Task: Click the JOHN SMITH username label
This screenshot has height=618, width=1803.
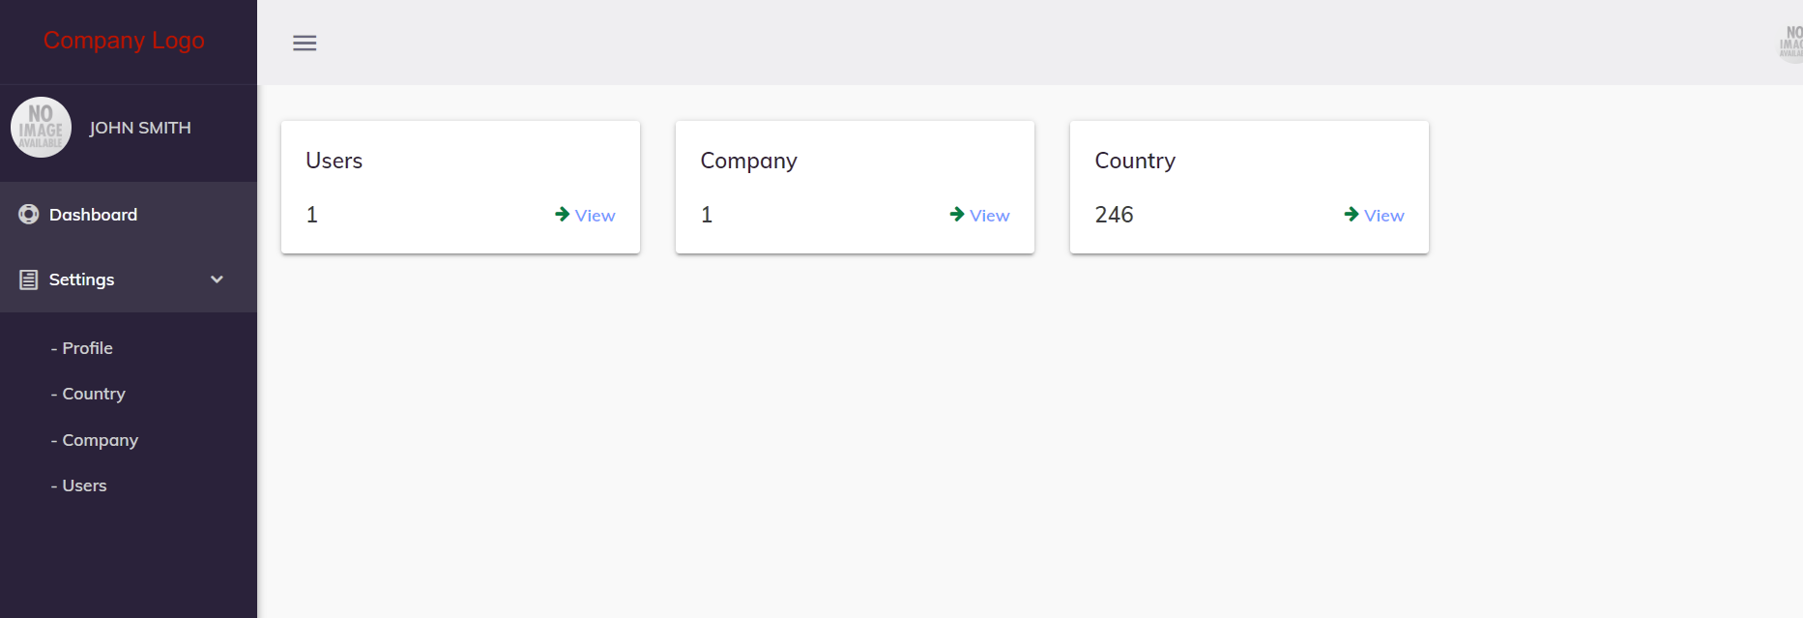Action: tap(140, 128)
